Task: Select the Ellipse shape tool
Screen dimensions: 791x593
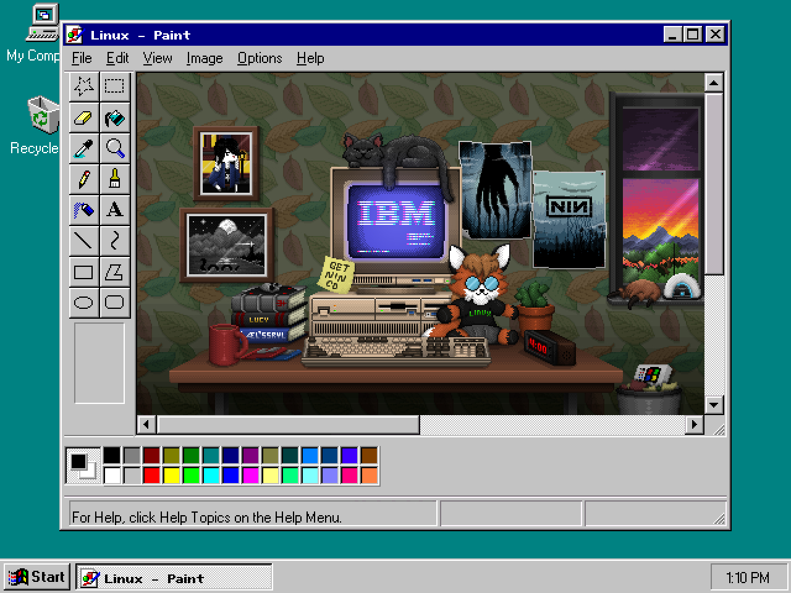Action: (83, 303)
